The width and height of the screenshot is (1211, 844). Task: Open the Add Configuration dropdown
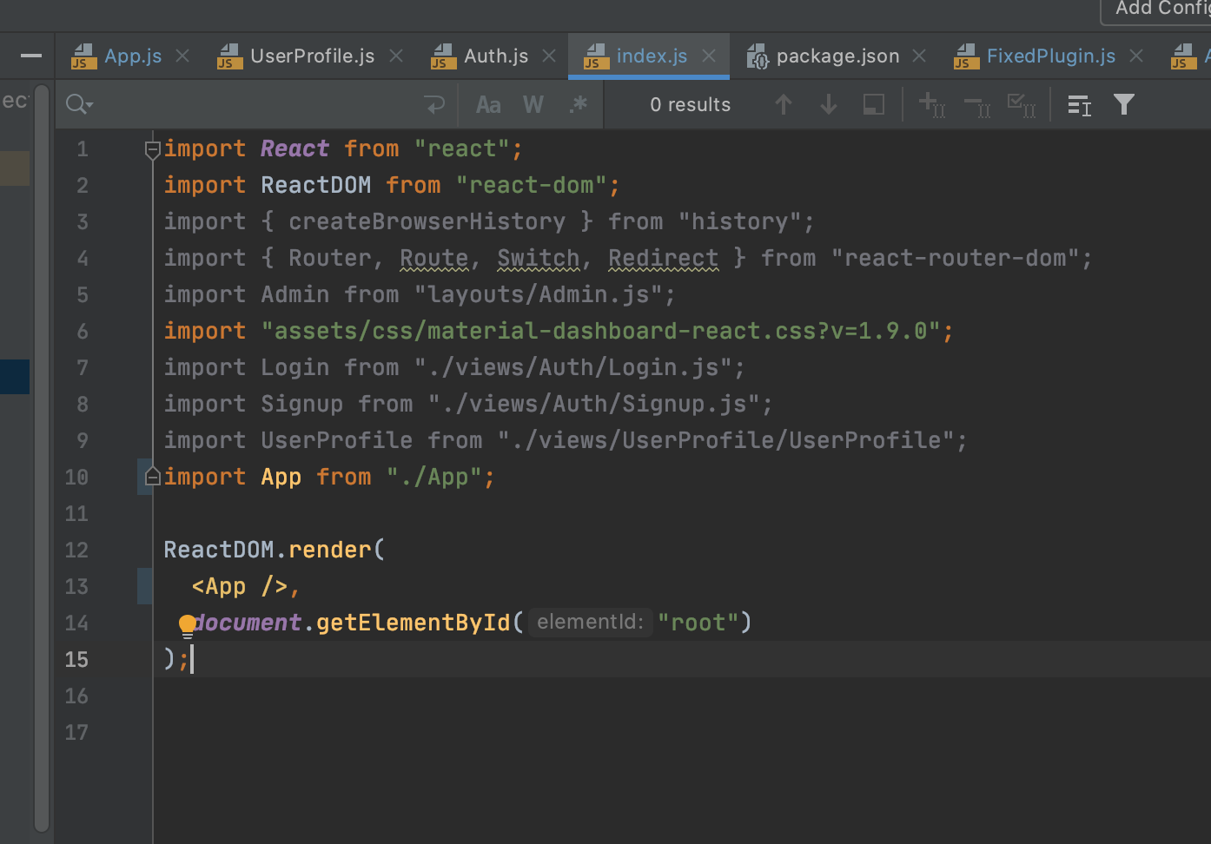(1157, 10)
